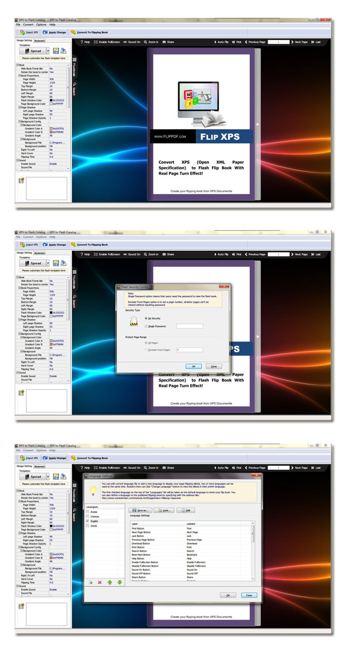This screenshot has width=345, height=652.
Task: Collapse Sound group in the window without a dialog
Action: point(17,160)
